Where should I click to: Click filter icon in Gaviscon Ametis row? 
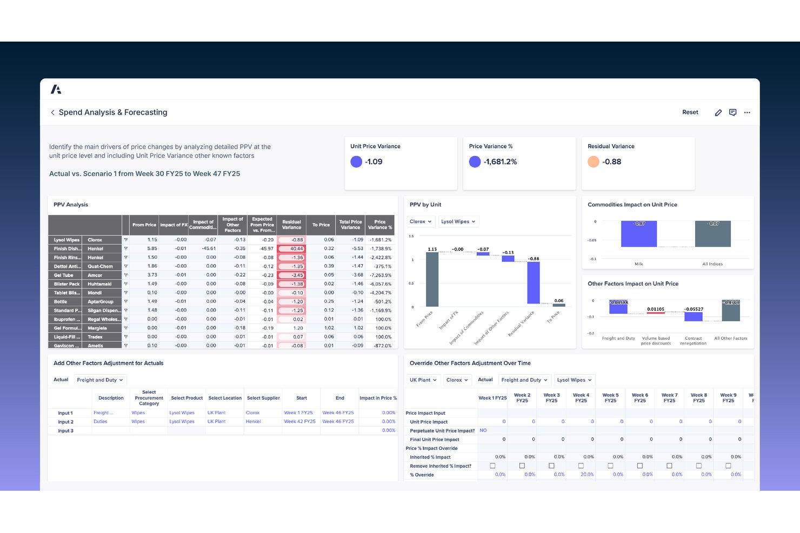pyautogui.click(x=126, y=345)
